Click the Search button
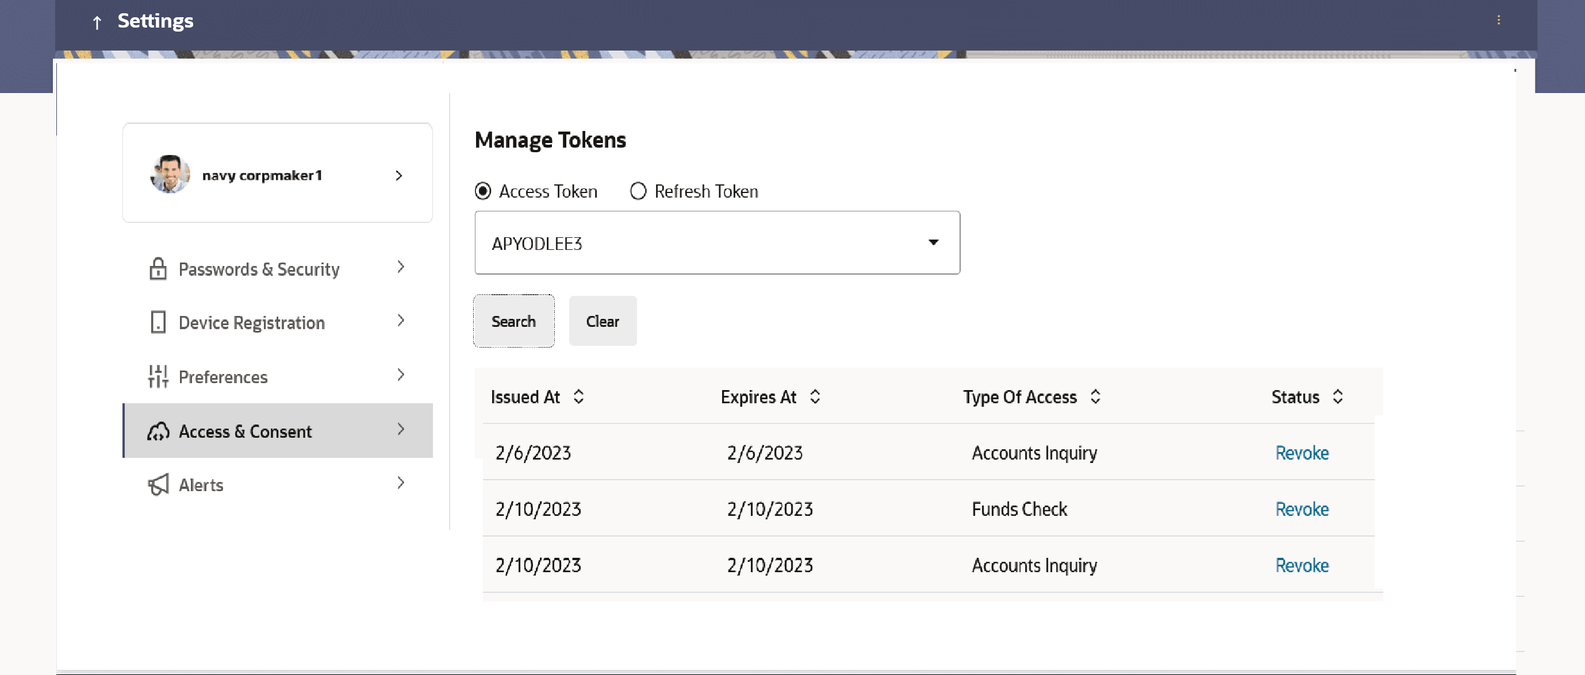Image resolution: width=1585 pixels, height=675 pixels. [x=513, y=321]
